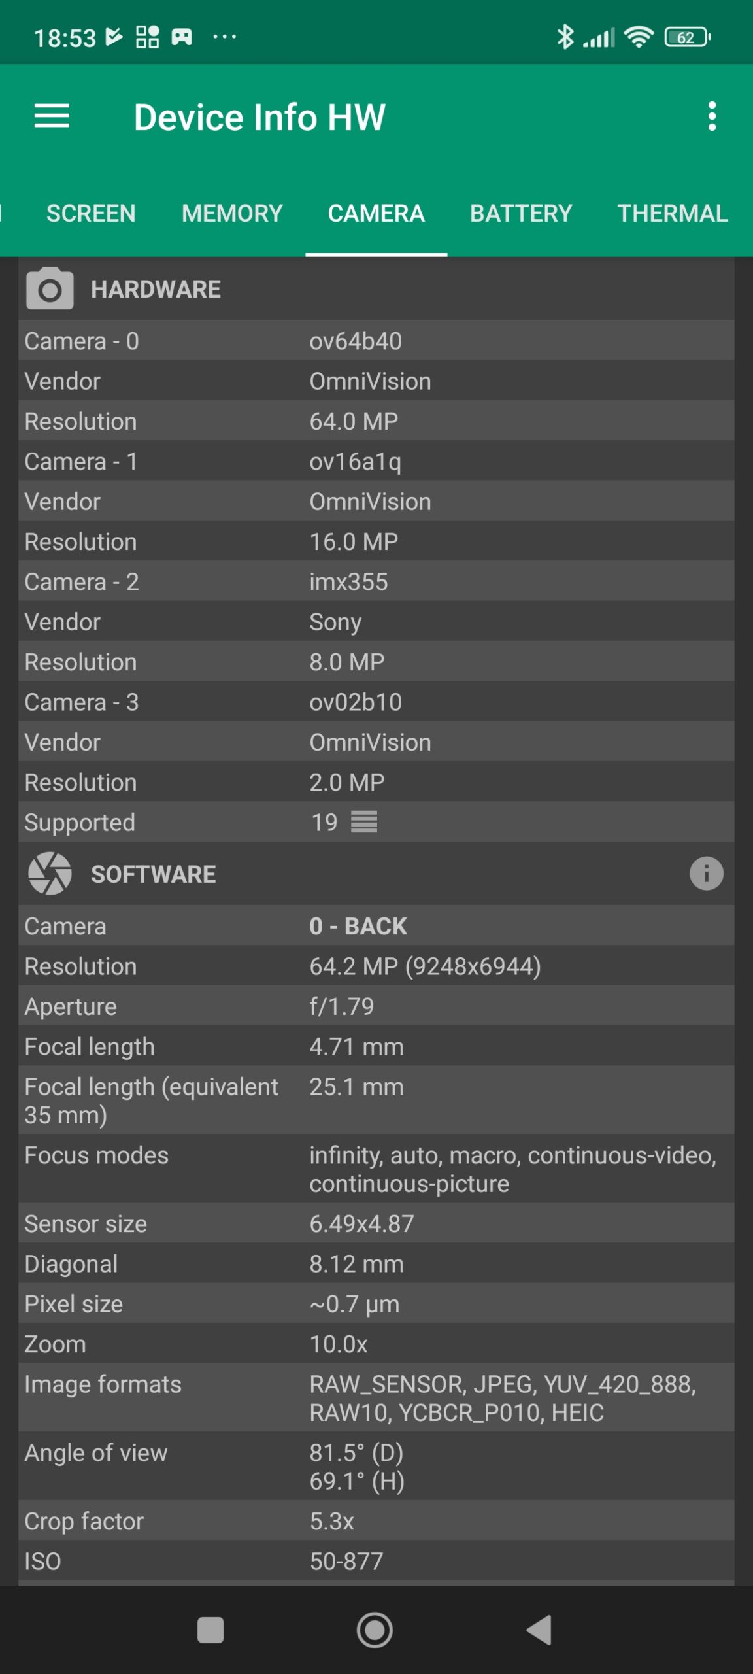Image resolution: width=753 pixels, height=1674 pixels.
Task: Select the CAMERA tab
Action: 376,213
